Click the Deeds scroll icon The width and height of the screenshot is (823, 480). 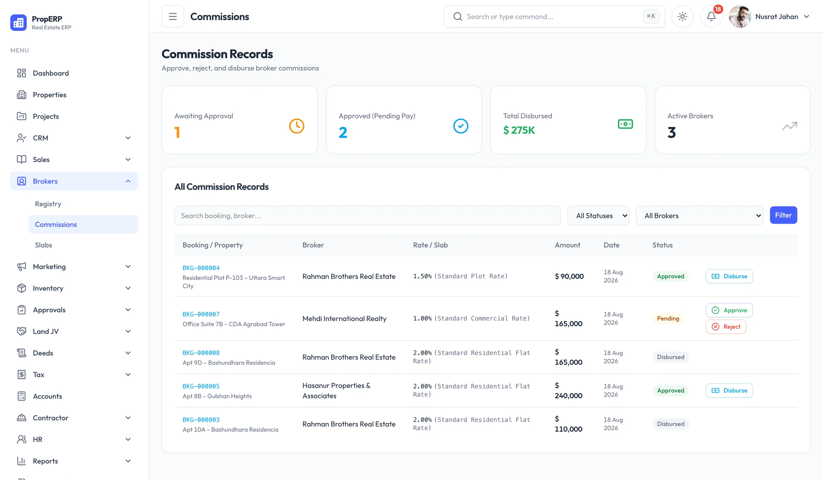click(21, 353)
